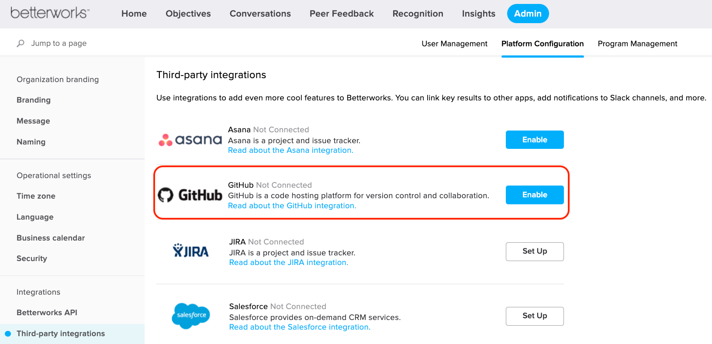Click the Salesforce CRM services description
Image resolution: width=712 pixels, height=344 pixels.
(x=315, y=317)
